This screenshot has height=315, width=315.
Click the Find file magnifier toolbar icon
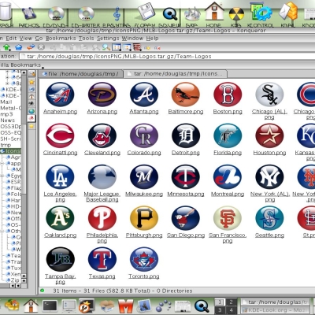point(95,47)
